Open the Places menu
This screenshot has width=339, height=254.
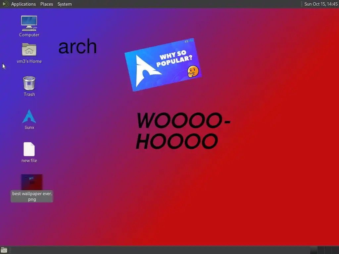click(x=46, y=4)
